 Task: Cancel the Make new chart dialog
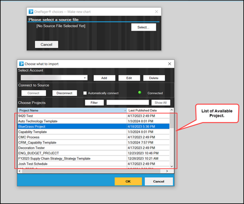click(x=47, y=45)
